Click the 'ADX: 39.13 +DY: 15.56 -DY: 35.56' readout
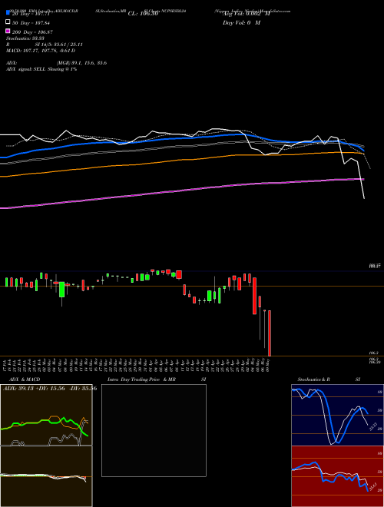Screen dimensions: 384x507 tap(50, 389)
